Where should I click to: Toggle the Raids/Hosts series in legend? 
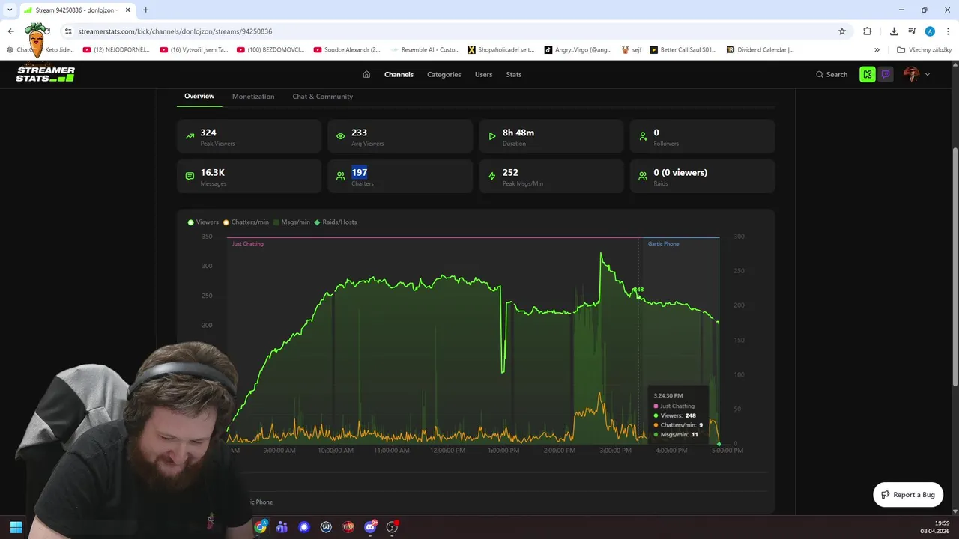click(336, 222)
